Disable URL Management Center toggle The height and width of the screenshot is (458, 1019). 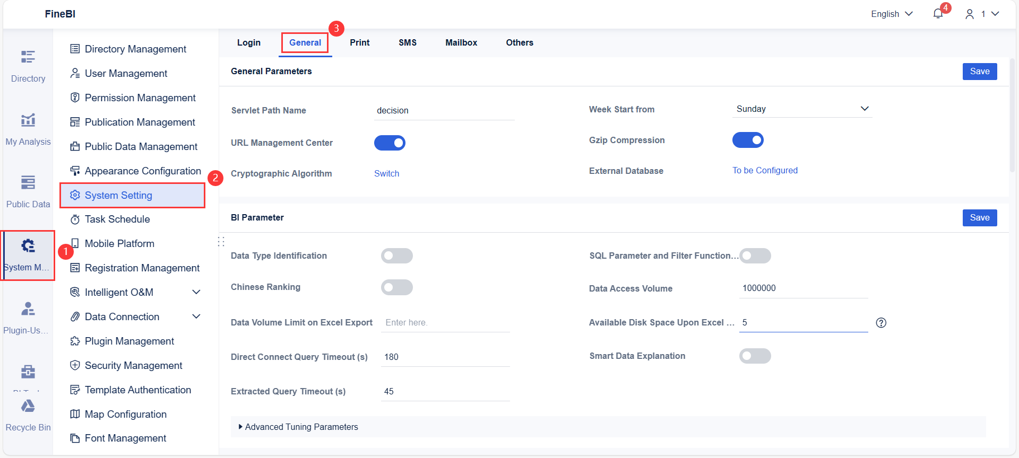point(390,143)
